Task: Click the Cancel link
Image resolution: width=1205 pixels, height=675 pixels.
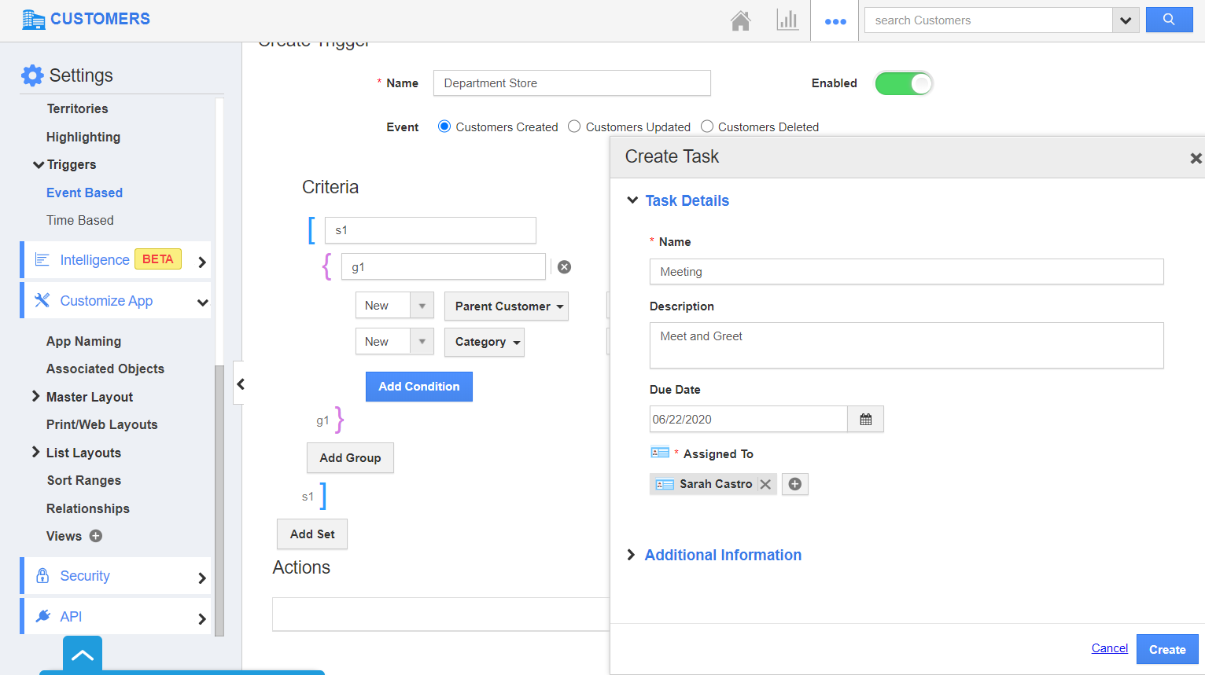Action: pos(1109,648)
